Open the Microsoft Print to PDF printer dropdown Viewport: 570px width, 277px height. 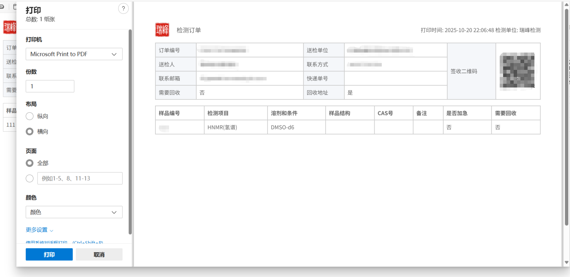pyautogui.click(x=74, y=54)
